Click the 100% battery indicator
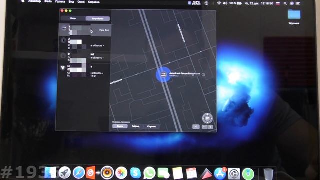Screen dimensions: 320x180 point(235,3)
